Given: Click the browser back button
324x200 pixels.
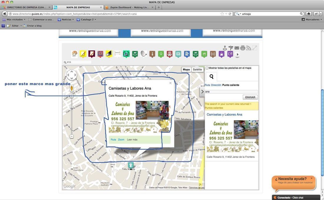Looking at the screenshot, I should tap(4, 14).
